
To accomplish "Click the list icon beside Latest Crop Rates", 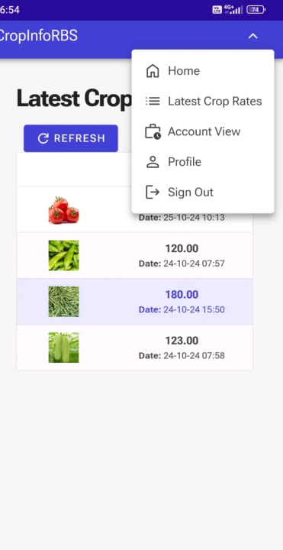I will tap(153, 102).
